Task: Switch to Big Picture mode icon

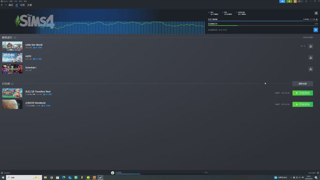Action: tap(306, 1)
